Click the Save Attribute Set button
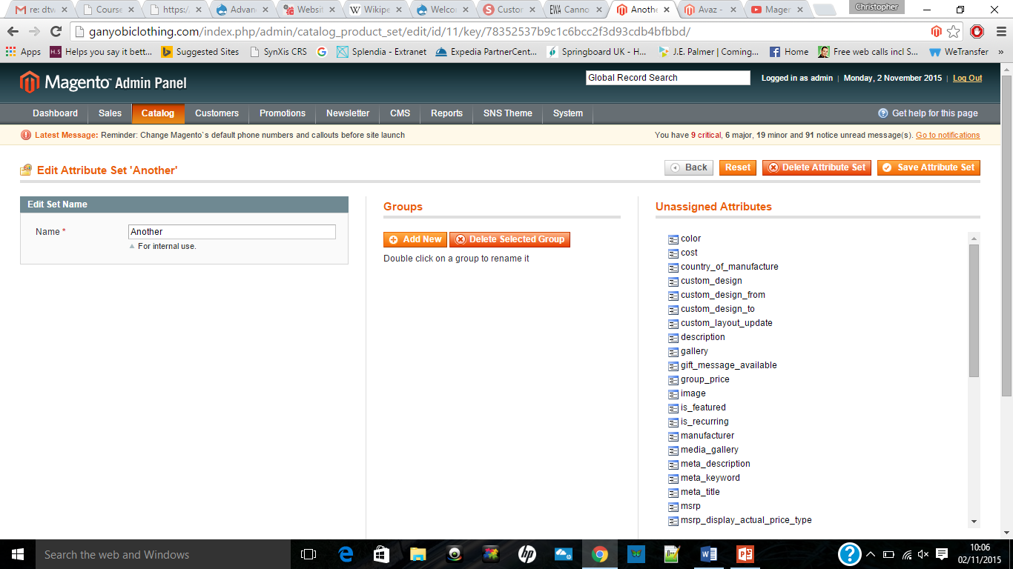This screenshot has height=569, width=1013. pos(928,167)
